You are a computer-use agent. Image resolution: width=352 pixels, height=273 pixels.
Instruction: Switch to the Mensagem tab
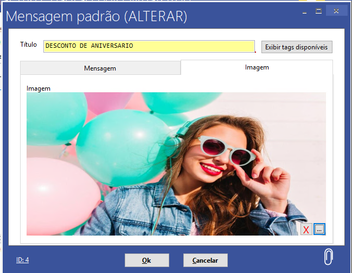(x=100, y=68)
